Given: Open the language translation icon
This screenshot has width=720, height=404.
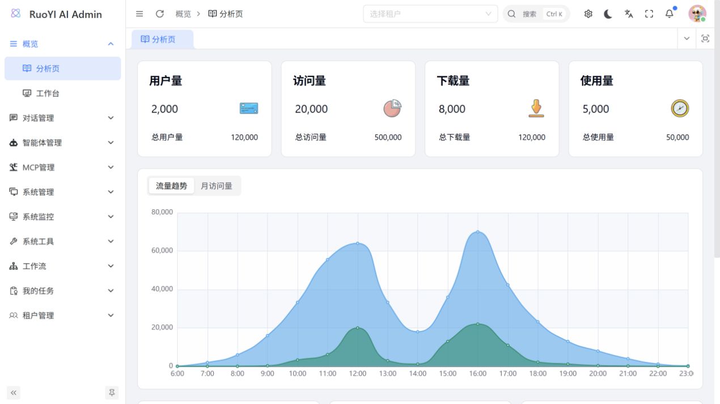Looking at the screenshot, I should click(629, 14).
